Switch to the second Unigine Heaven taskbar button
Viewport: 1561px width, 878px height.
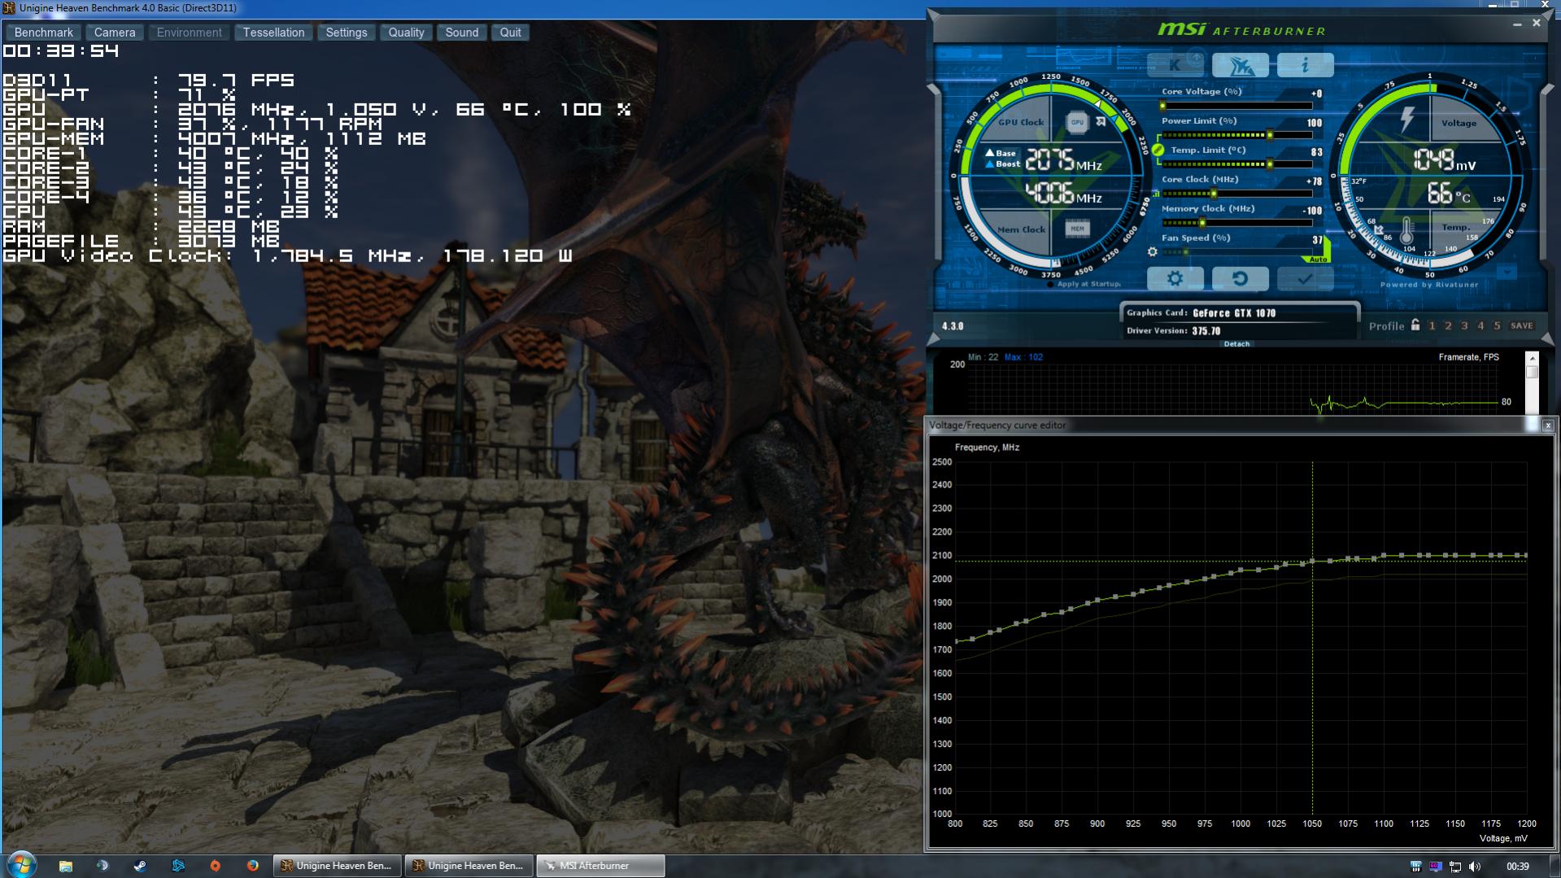point(469,866)
